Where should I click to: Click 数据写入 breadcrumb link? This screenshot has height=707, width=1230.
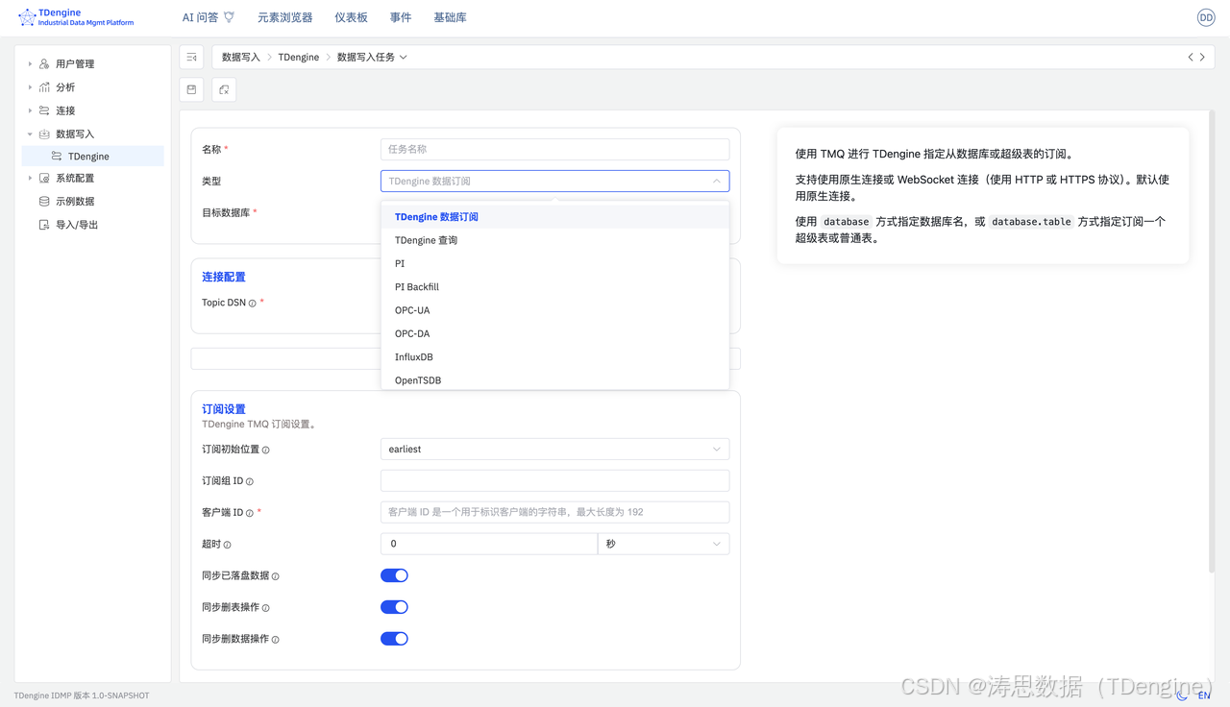[x=241, y=58]
